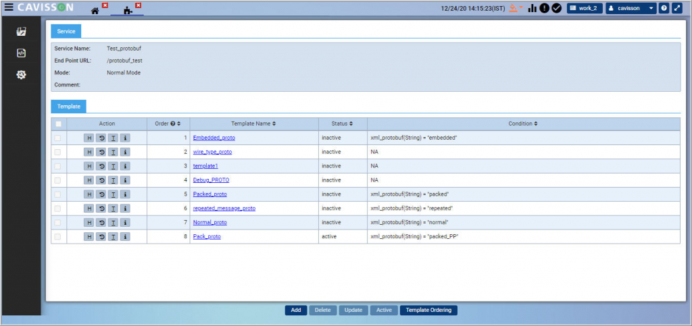
Task: Toggle full screen with the expand arrows icon
Action: [x=677, y=8]
